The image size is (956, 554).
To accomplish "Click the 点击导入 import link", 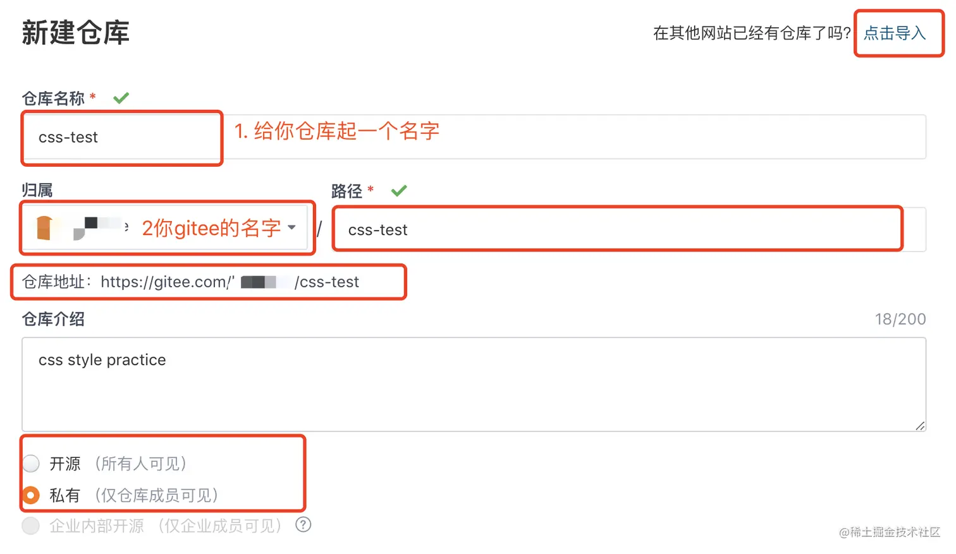I will click(x=894, y=33).
